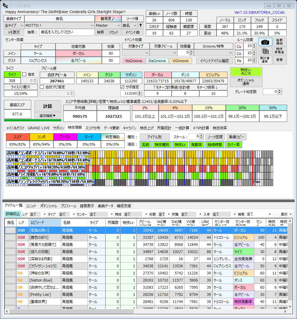297x319 pixels.
Task: Toggle the 継続時間 item filter
Action: [x=215, y=145]
